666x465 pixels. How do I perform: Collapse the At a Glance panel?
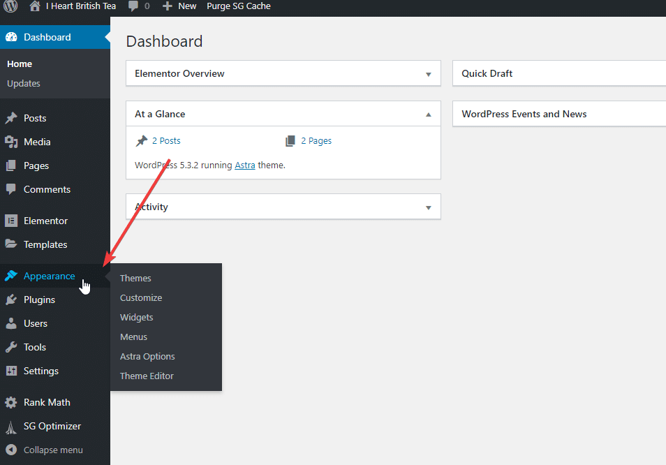click(x=428, y=115)
